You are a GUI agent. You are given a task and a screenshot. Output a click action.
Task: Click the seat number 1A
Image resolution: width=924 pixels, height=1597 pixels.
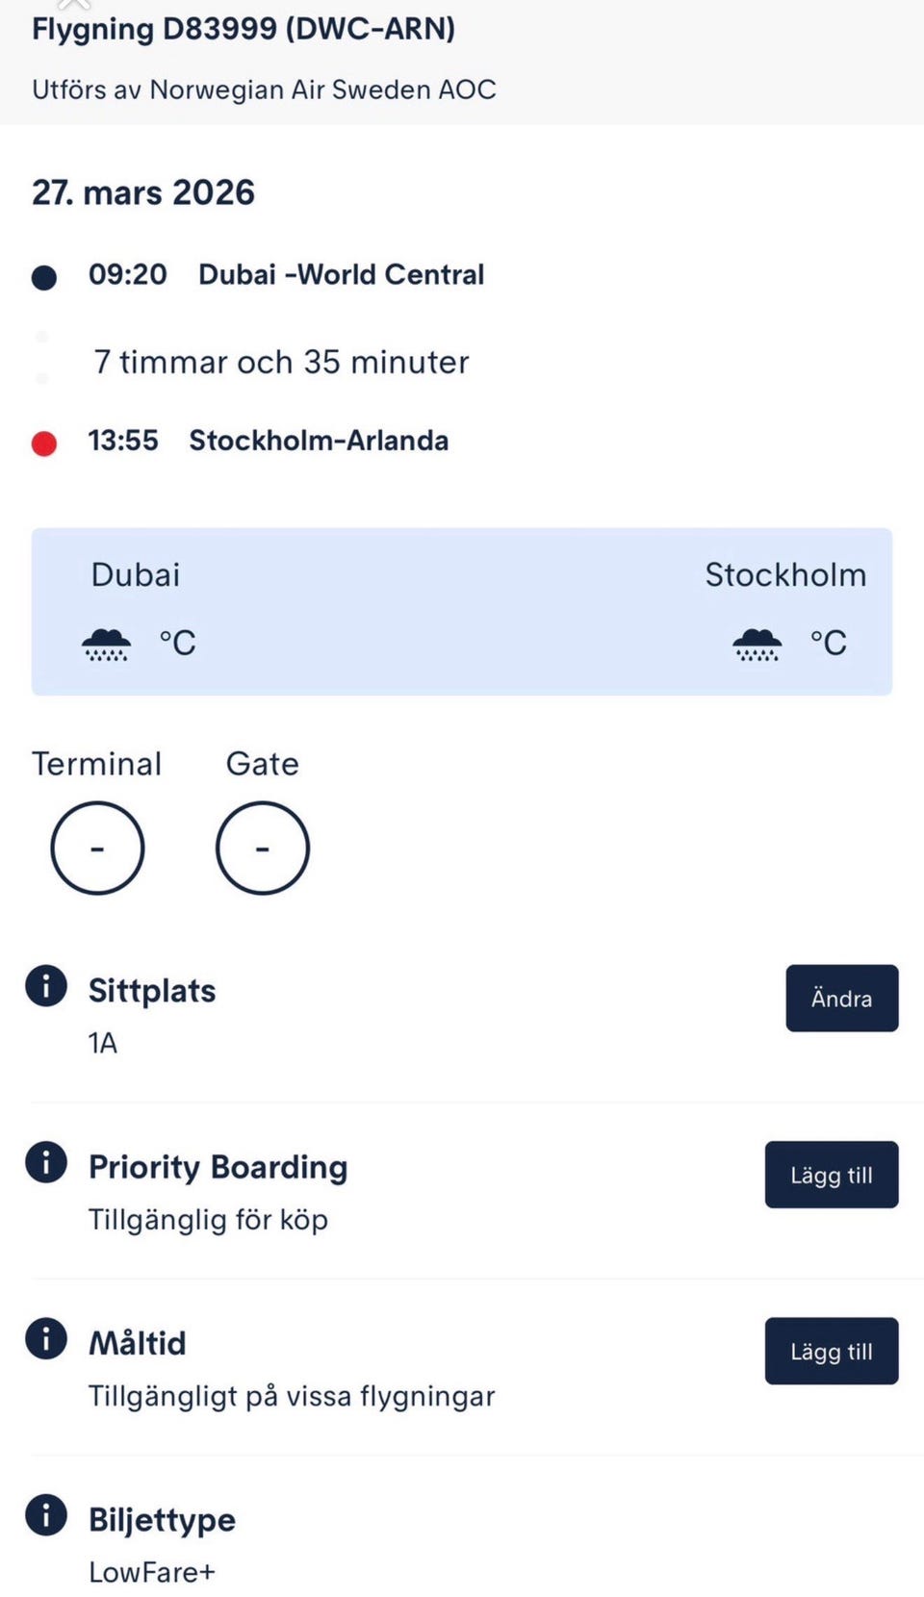[103, 1043]
